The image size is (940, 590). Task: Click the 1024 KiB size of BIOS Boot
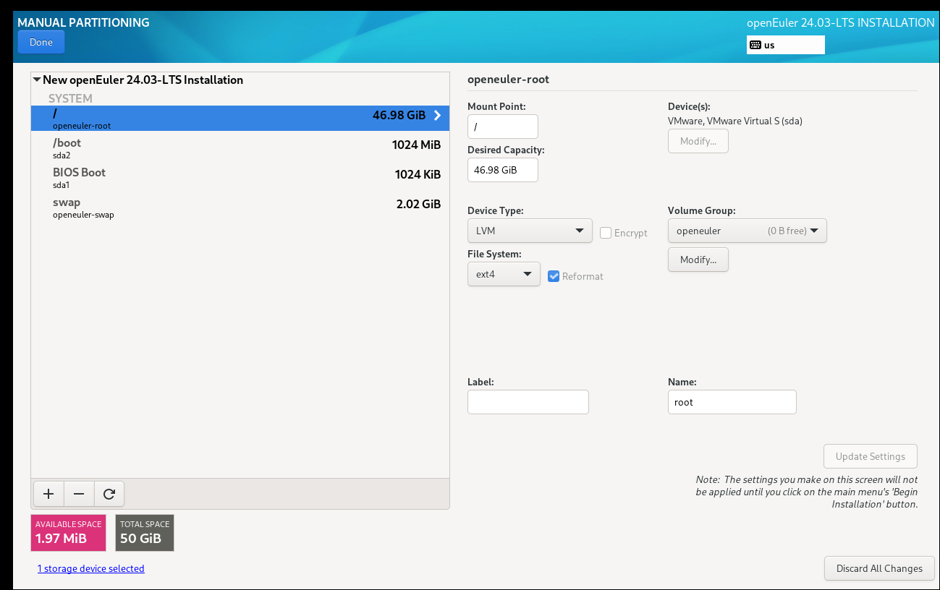418,174
